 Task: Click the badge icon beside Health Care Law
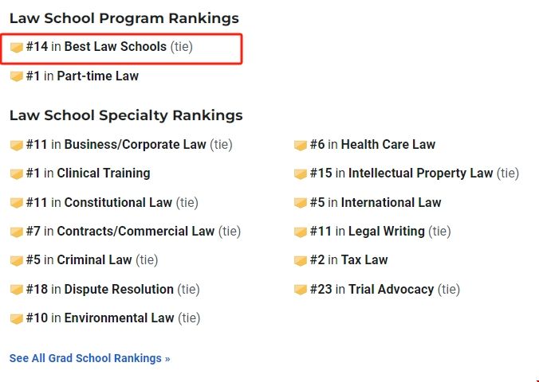(301, 145)
